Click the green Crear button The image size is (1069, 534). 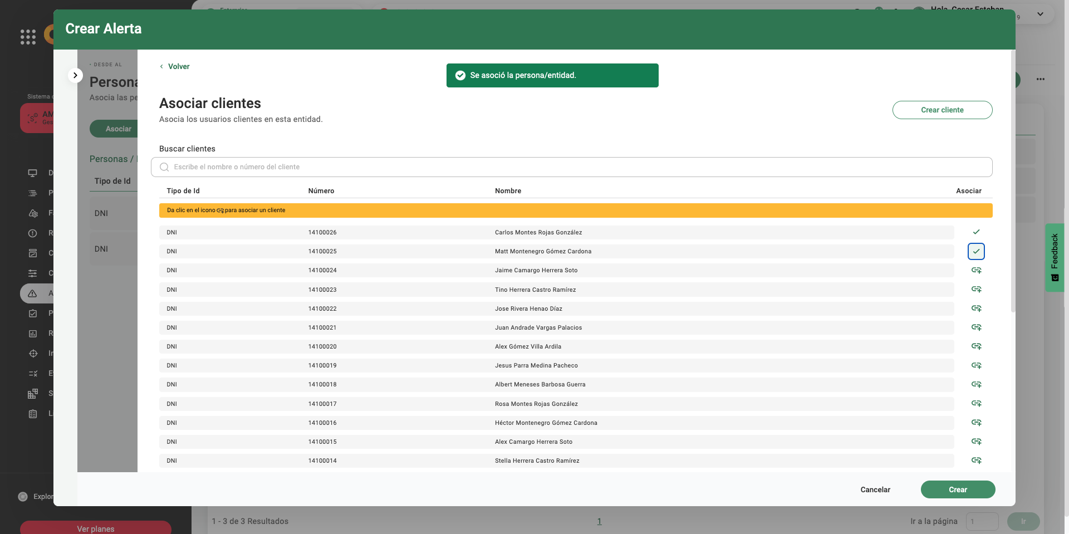click(x=958, y=489)
